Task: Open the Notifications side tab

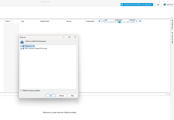Action: pos(172,25)
